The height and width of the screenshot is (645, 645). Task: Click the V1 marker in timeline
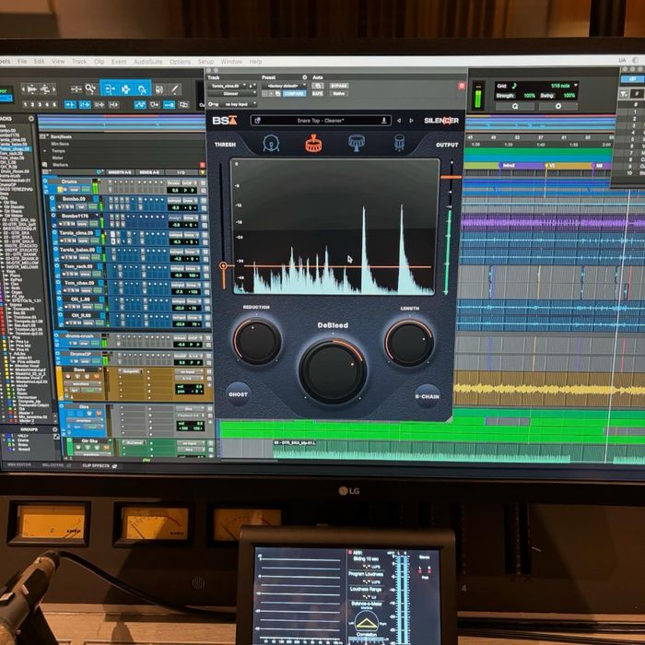(x=550, y=165)
